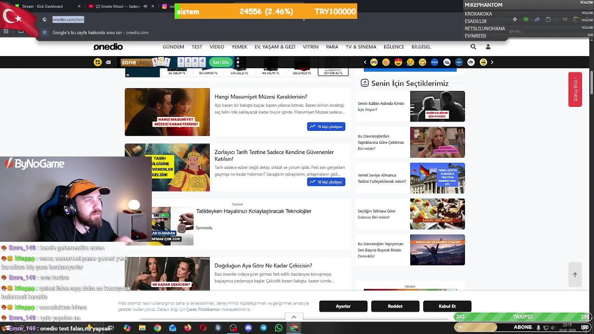594x334 pixels.
Task: Click the right arrow of emoji carousel
Action: click(492, 62)
